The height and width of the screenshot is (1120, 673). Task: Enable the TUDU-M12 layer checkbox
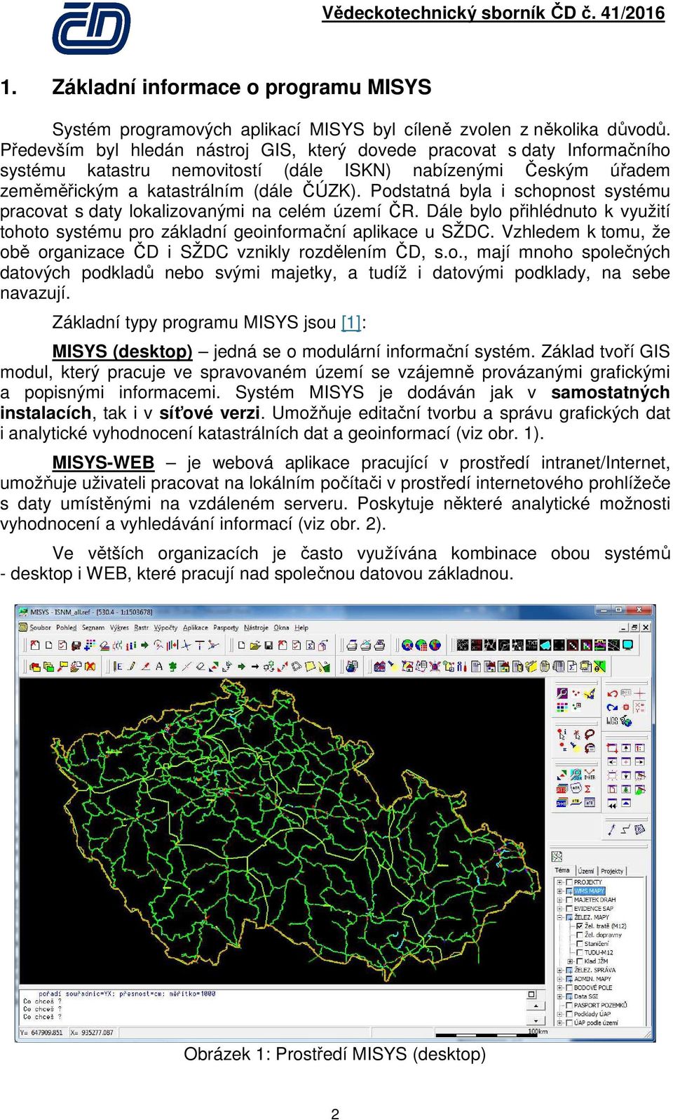(x=580, y=952)
